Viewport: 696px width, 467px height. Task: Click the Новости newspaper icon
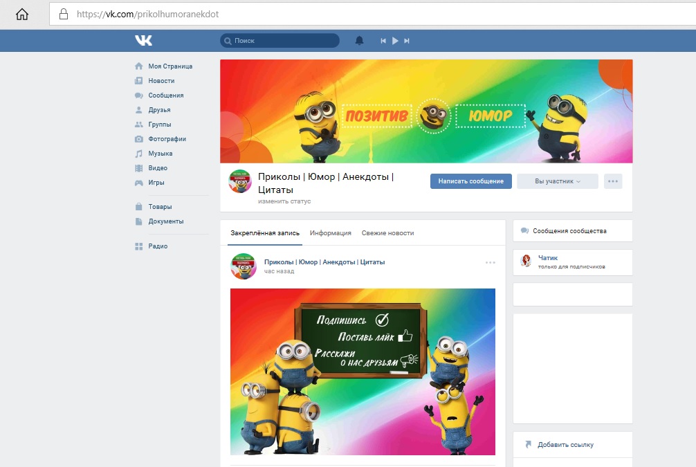(139, 81)
